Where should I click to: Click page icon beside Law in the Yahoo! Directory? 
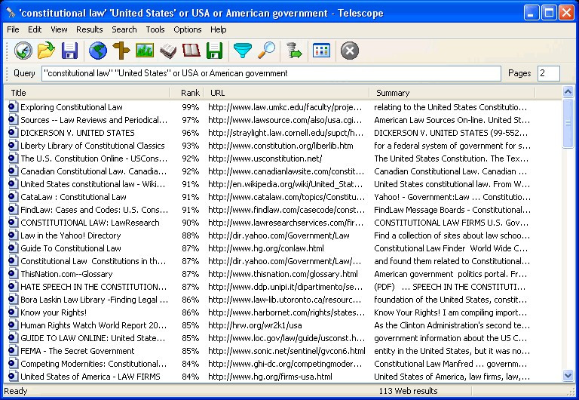13,235
